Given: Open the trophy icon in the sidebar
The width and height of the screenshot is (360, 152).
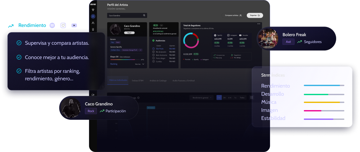Looking at the screenshot, I should click(x=93, y=10).
